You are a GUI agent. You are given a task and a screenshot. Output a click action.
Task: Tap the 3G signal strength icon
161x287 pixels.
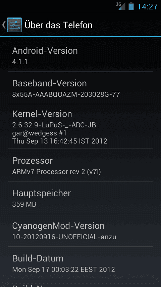pos(121,6)
